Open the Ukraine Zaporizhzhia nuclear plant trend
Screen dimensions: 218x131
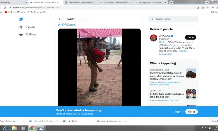point(167,76)
